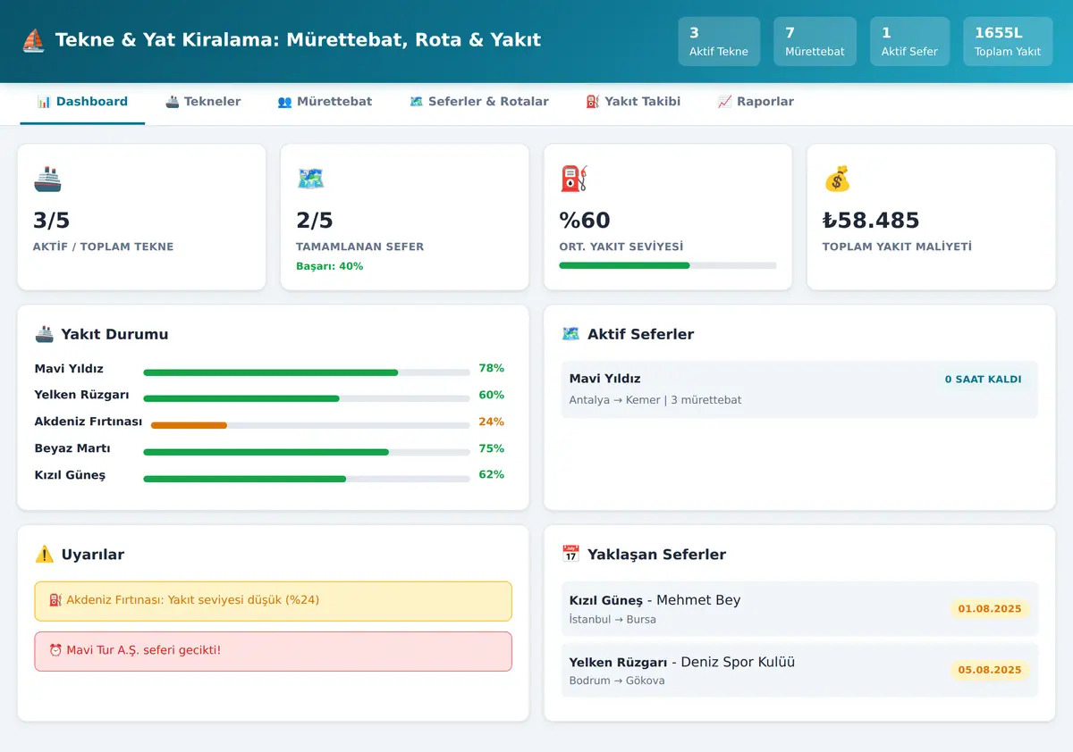Click the 0 SAAT KALDI badge
Viewport: 1073px width, 752px height.
point(983,380)
